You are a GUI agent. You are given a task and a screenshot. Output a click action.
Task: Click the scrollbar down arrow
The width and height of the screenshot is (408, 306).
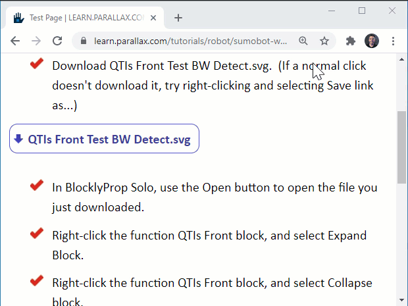401,300
